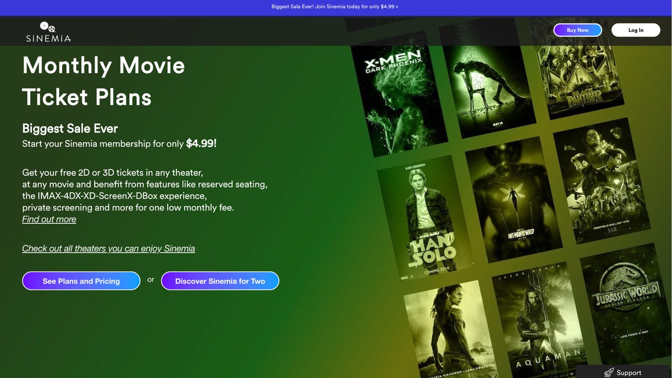
Task: Open the list of all Sinemia theaters
Action: coord(109,249)
